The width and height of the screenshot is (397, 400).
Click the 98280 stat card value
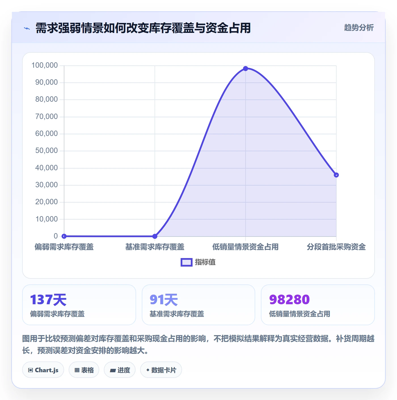pyautogui.click(x=289, y=300)
